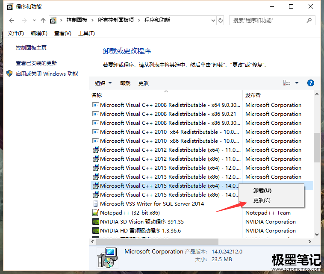The image size is (324, 274).
Task: Click the shield icon beside Windows 功能
Action: tap(9, 74)
